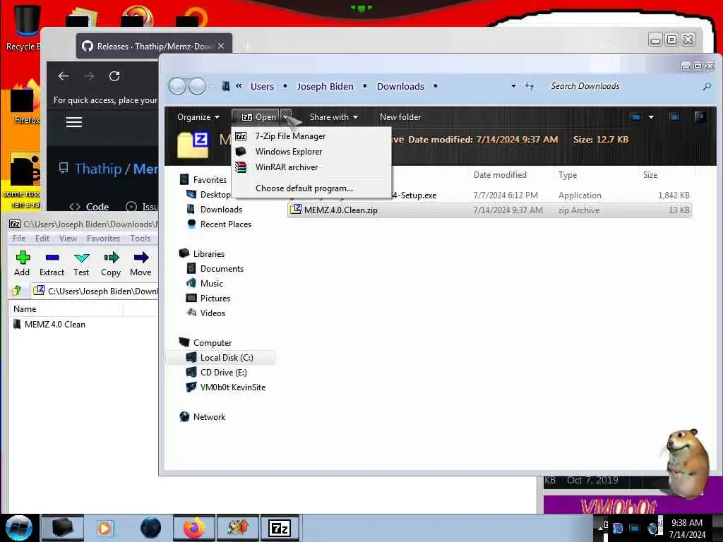Open Music library
723x542 pixels.
point(212,284)
